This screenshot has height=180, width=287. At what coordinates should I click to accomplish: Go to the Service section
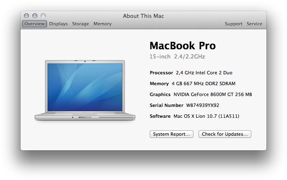tap(254, 24)
